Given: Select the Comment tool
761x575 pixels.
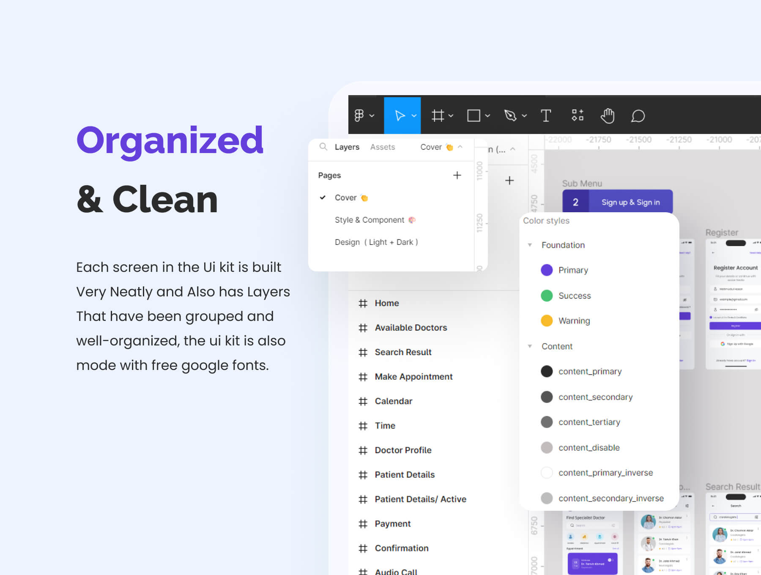Looking at the screenshot, I should tap(638, 115).
